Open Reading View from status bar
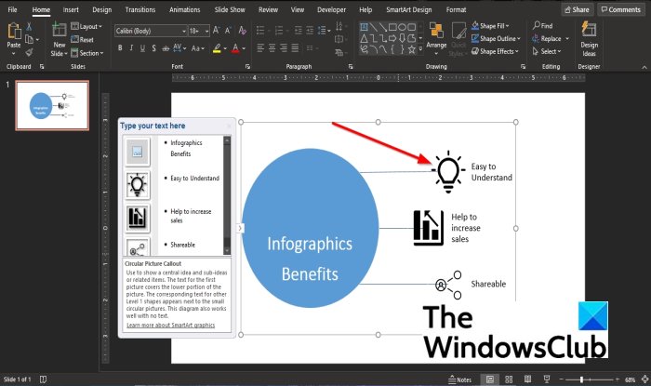This screenshot has height=386, width=651. [526, 379]
